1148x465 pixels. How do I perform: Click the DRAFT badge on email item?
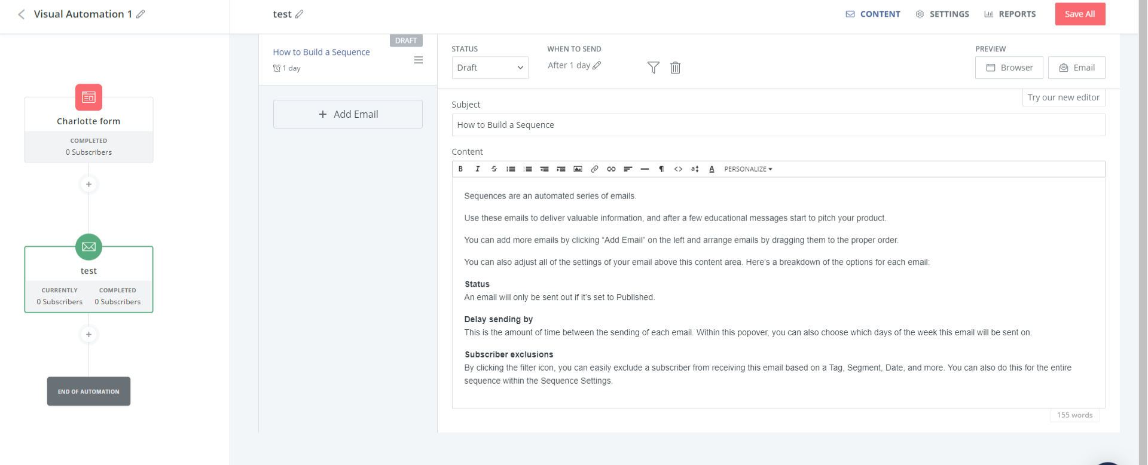406,41
